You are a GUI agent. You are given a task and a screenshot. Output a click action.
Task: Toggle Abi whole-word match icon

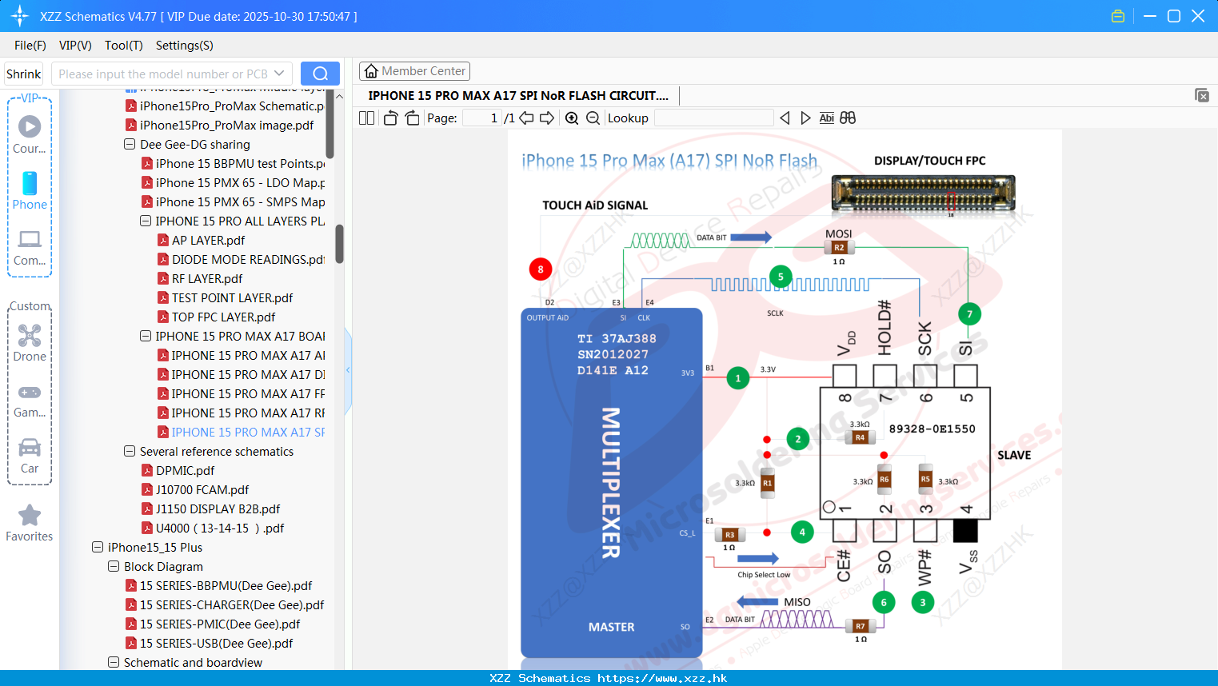(826, 118)
